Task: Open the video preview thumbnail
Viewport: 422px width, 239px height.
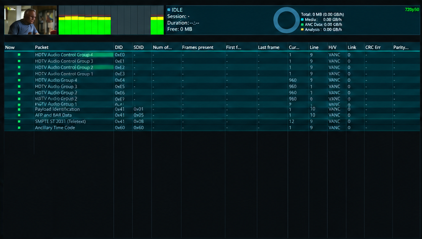Action: 30,20
